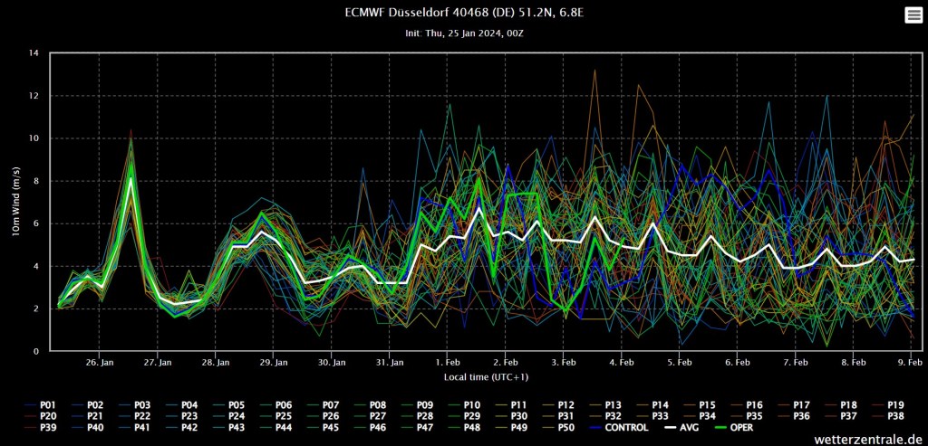
Task: Toggle the CONTROL series in the legend
Action: (624, 428)
